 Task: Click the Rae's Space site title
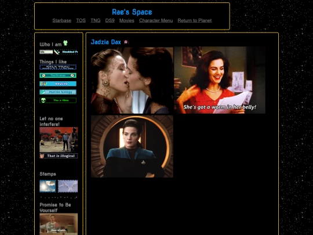point(132,12)
